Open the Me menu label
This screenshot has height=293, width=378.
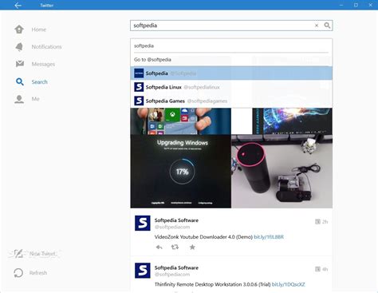point(35,99)
